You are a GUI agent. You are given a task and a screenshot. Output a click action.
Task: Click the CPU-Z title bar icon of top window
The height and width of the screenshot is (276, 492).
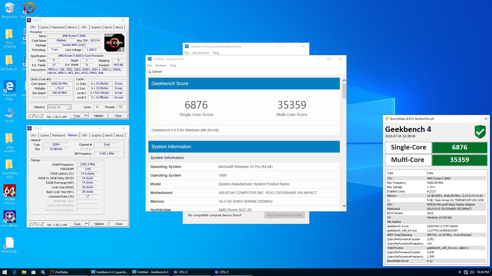[29, 20]
